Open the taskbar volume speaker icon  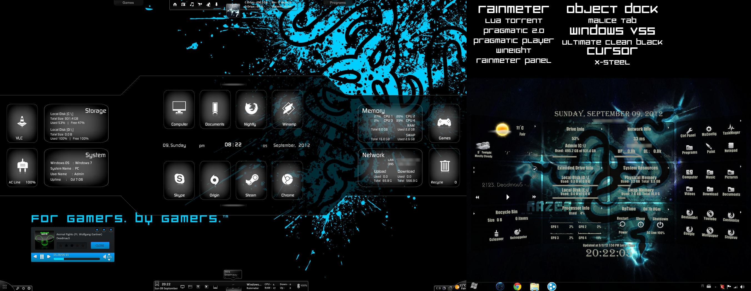point(742,287)
